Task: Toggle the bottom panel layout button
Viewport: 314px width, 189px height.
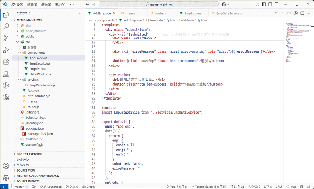Action: [270, 5]
